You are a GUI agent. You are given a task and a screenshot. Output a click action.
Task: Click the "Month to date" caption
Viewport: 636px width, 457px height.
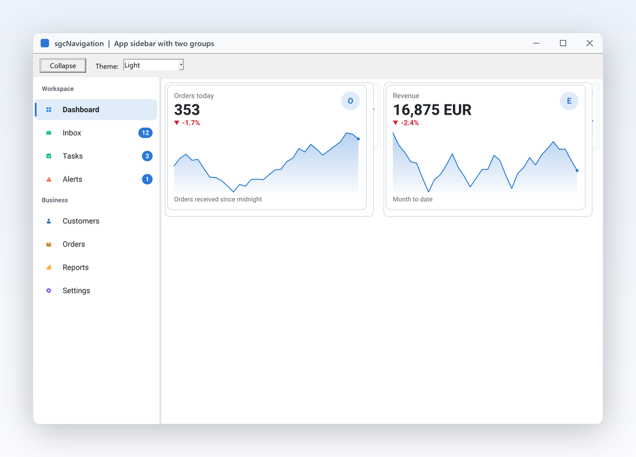point(413,199)
